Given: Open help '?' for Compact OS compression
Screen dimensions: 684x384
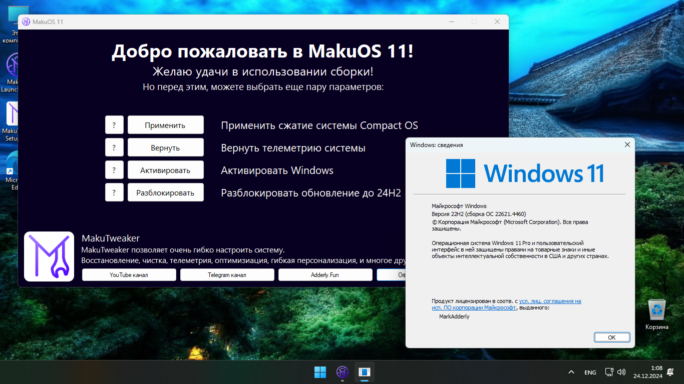Looking at the screenshot, I should [x=114, y=125].
